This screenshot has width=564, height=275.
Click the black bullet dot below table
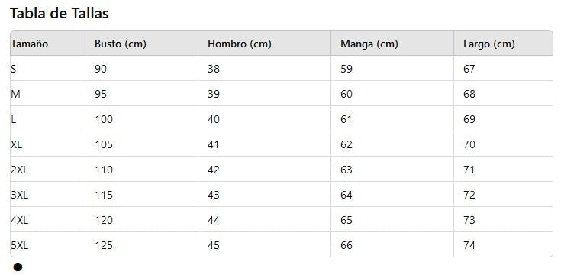(18, 267)
